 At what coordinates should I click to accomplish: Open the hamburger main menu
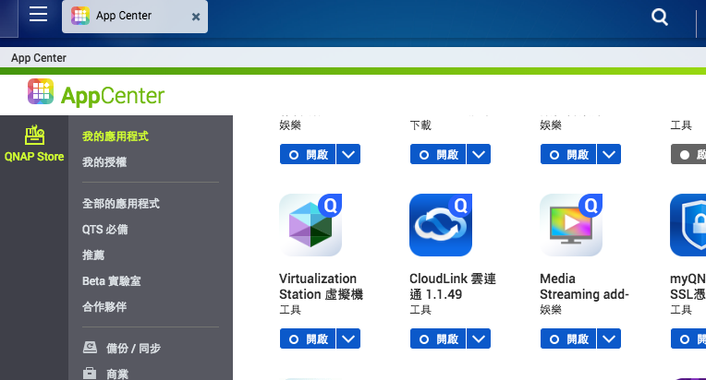38,14
